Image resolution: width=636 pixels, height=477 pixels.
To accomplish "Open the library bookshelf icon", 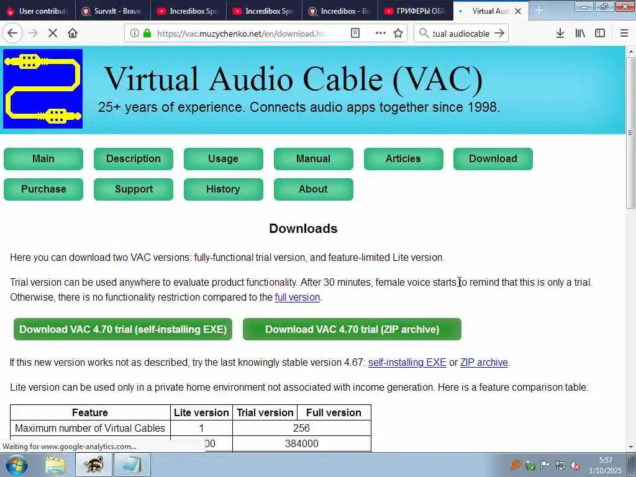I will 580,34.
